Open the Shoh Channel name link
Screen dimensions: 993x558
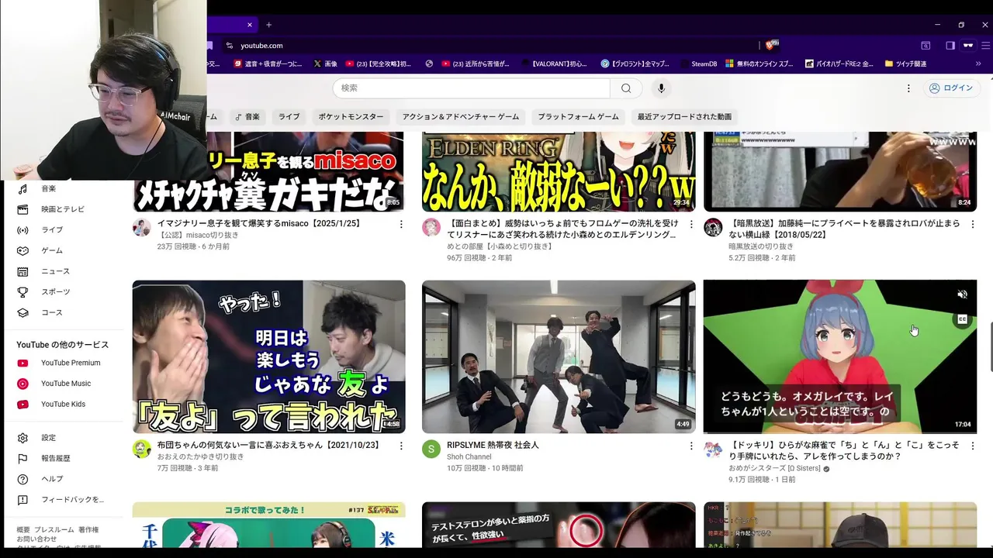click(469, 456)
